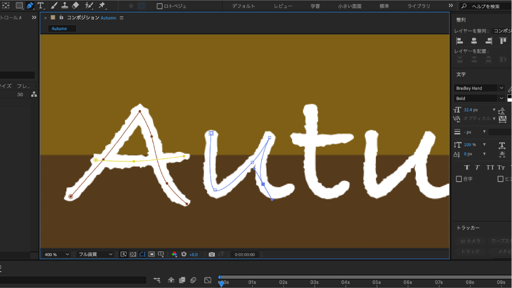Open the font size dropdown arrow
Image resolution: width=512 pixels, height=288 pixels.
[x=494, y=109]
